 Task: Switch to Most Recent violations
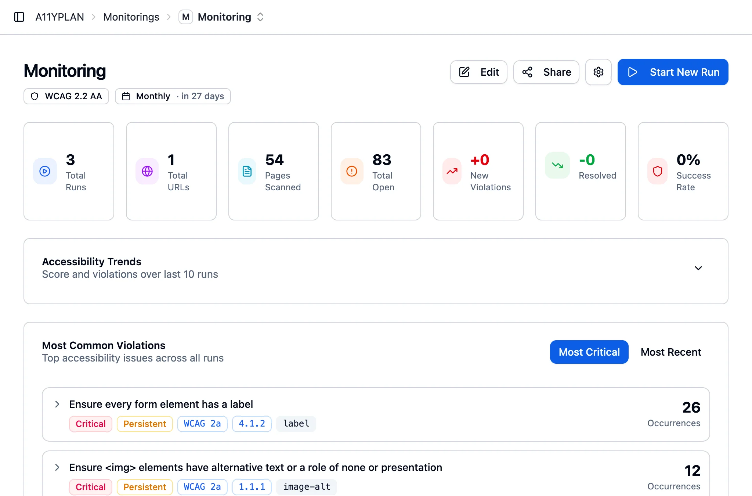670,352
